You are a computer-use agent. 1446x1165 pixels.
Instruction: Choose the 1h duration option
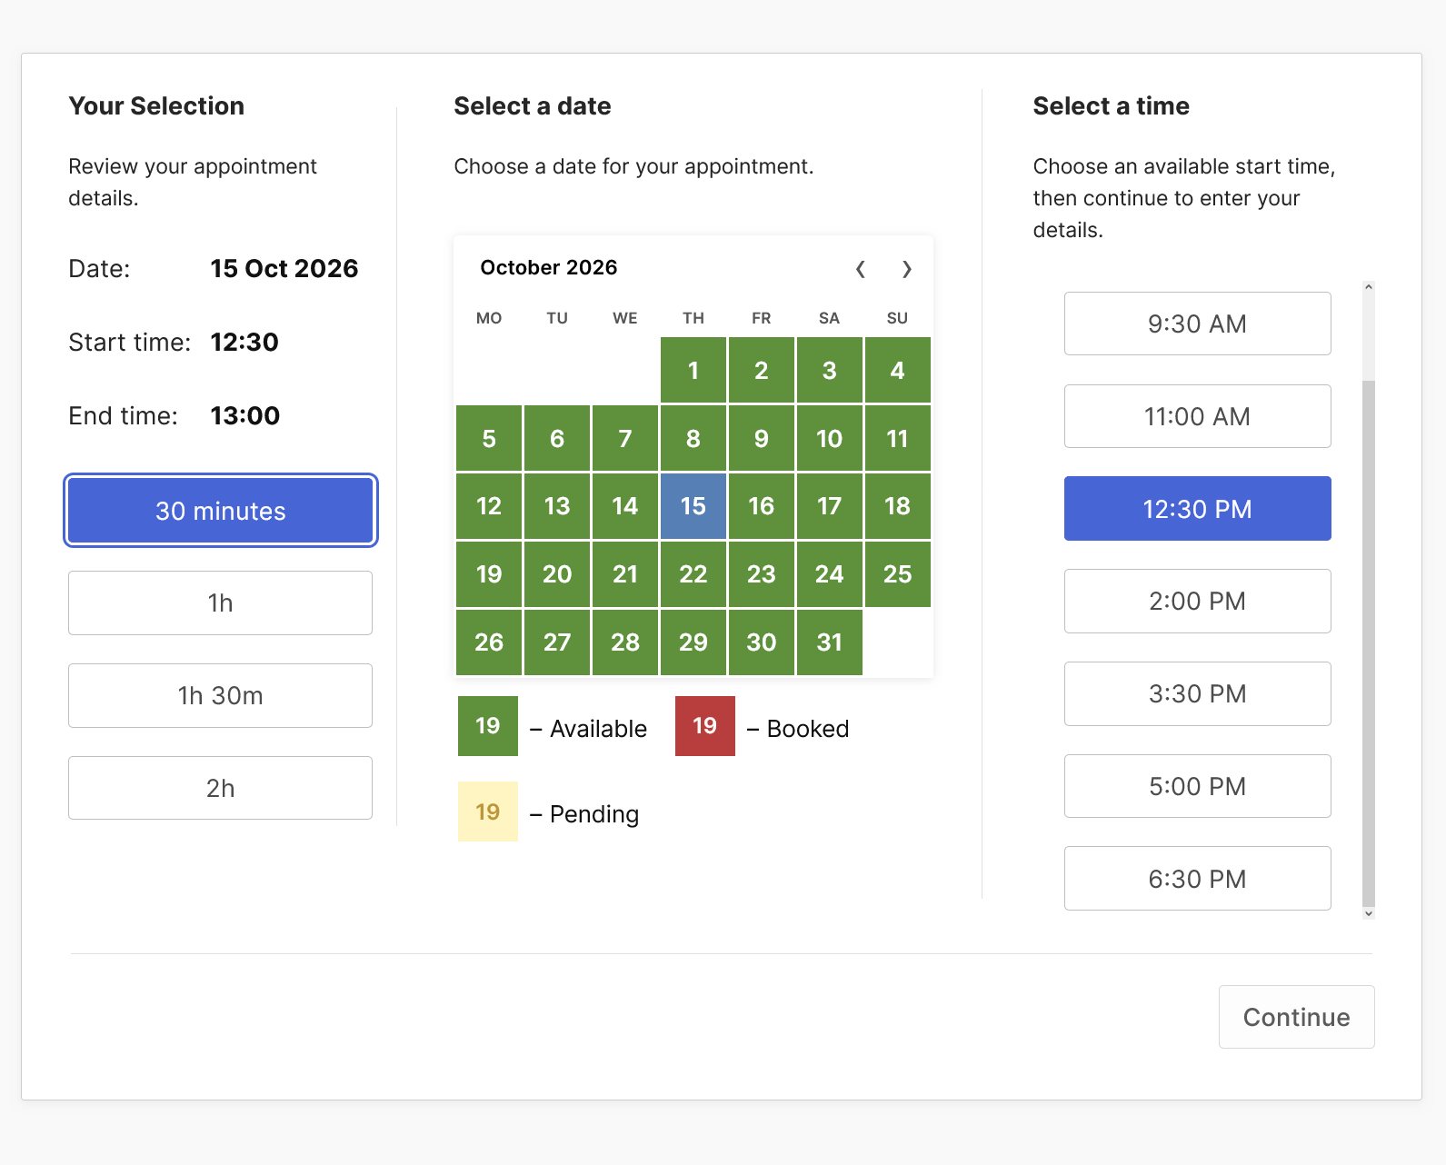[x=221, y=603]
